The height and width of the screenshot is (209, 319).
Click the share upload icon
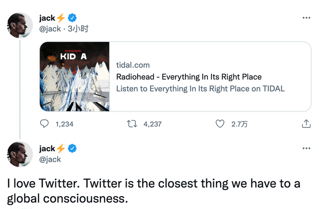pyautogui.click(x=307, y=124)
